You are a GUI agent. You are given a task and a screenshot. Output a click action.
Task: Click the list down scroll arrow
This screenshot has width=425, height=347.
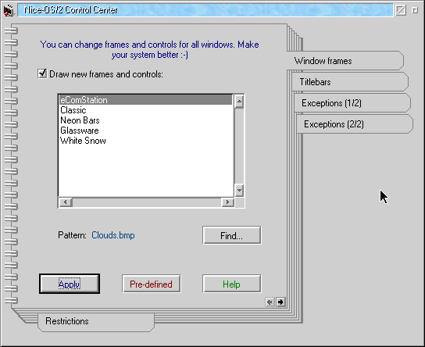pyautogui.click(x=239, y=191)
